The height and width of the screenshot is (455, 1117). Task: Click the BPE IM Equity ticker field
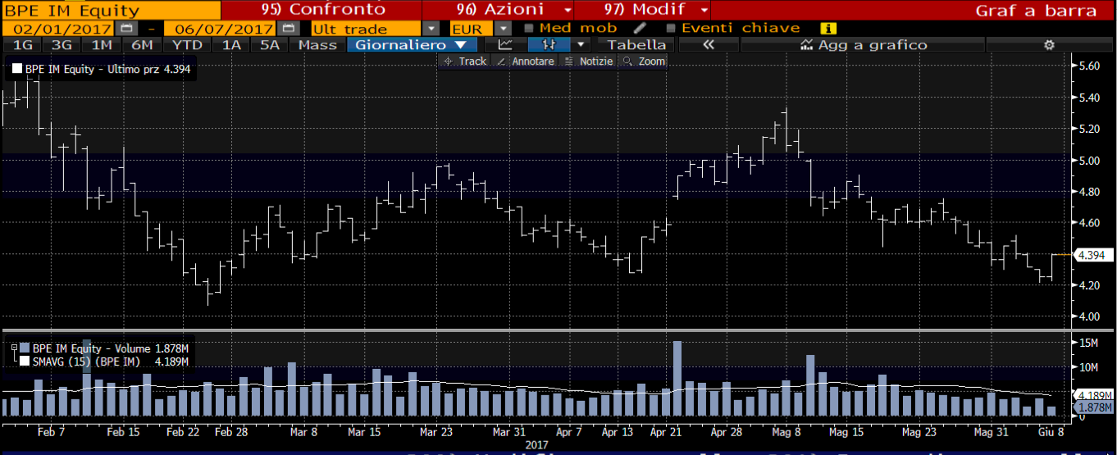point(110,11)
